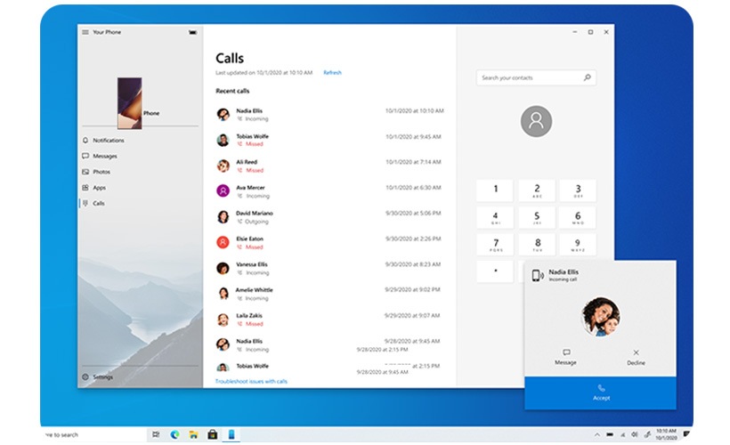The image size is (730, 445).
Task: Click the Messages speech bubble icon
Action: [85, 156]
